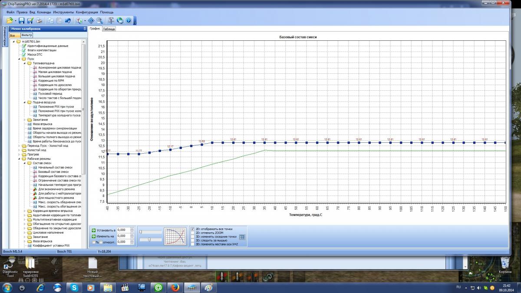Open the 'Инструменты' menu
This screenshot has height=293, width=521.
[x=64, y=12]
